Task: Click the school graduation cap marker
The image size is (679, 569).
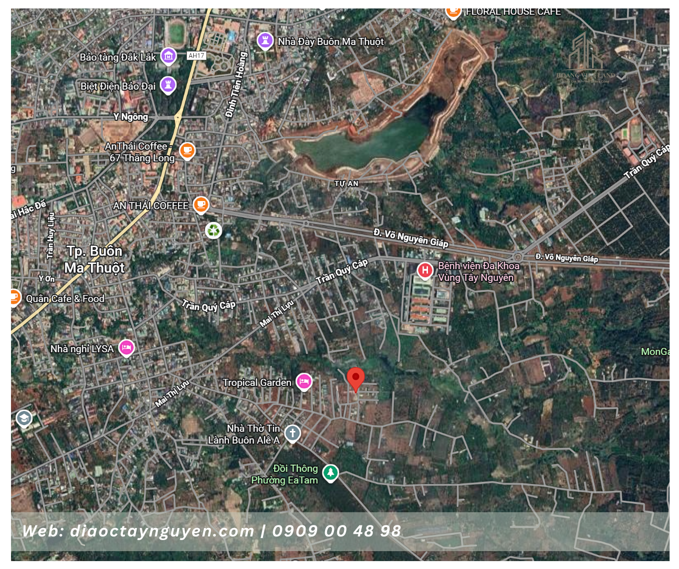Action: pos(24,418)
